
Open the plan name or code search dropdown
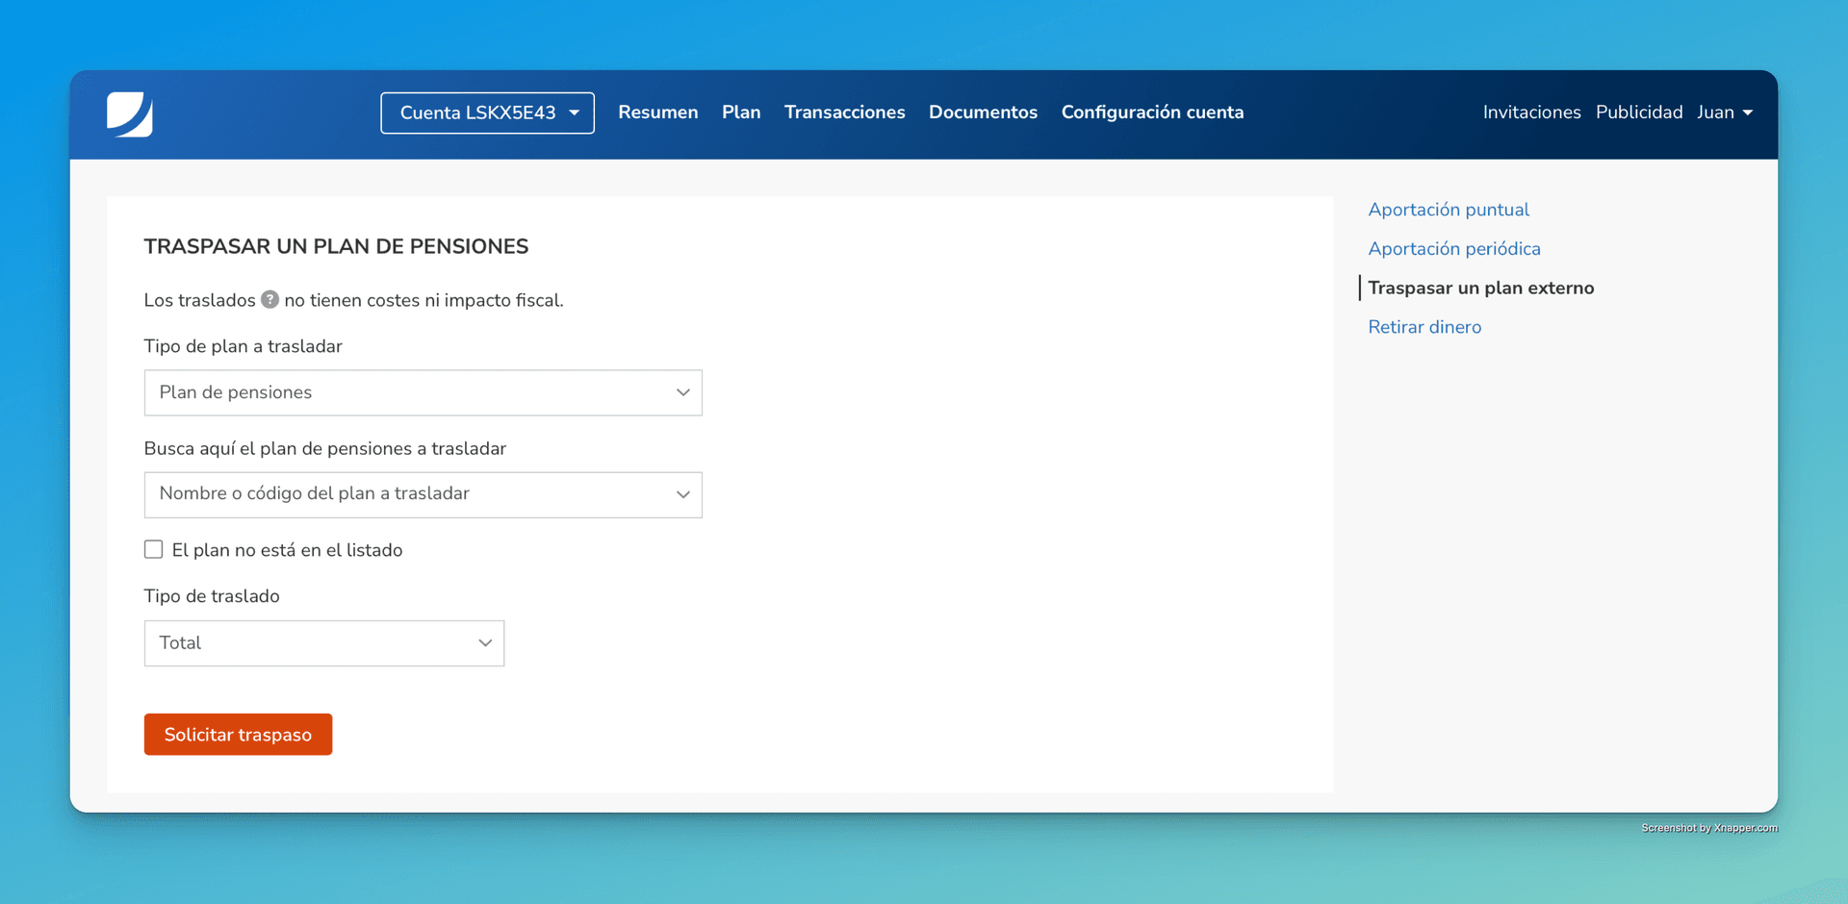423,494
